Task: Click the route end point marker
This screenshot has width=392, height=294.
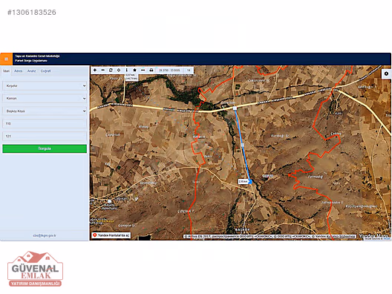Action: [250, 182]
